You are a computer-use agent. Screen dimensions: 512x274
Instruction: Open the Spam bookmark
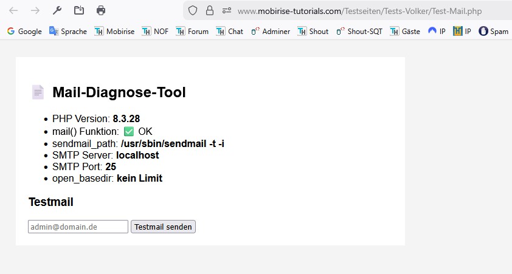point(493,31)
